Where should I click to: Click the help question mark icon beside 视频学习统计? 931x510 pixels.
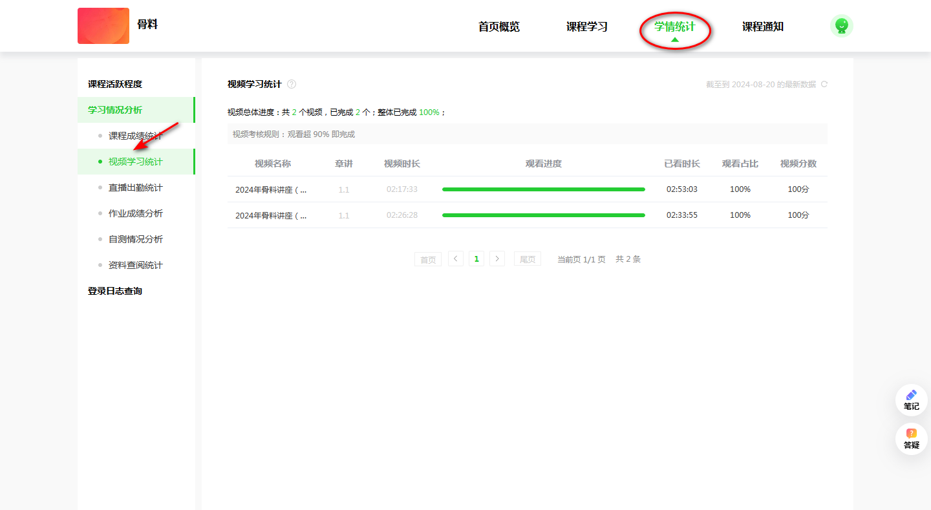pos(292,84)
